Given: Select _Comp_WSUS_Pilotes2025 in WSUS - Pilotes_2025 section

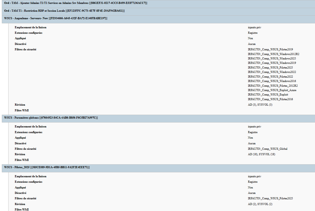Looking at the screenshot, I should click(270, 198).
